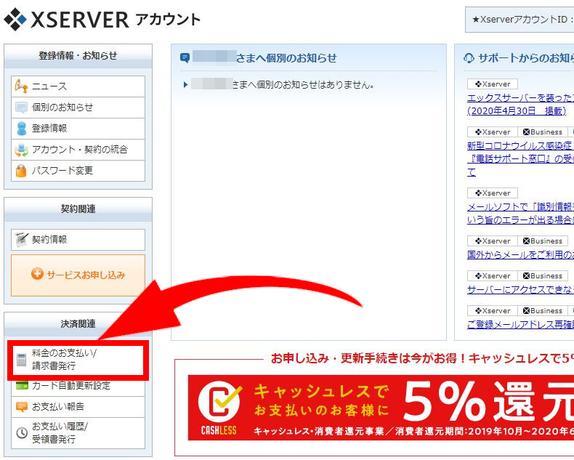The image size is (574, 460).
Task: Click さまへ個別のお知らせはありません text
Action: coord(304,85)
